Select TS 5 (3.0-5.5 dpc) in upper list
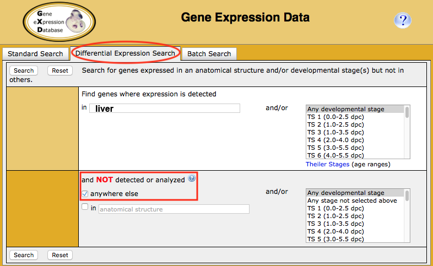 [x=355, y=148]
